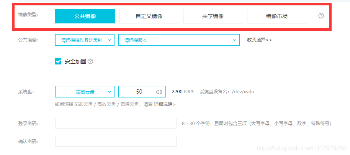Click the help icon next to 安全加固
This screenshot has height=155, width=350.
[x=90, y=61]
